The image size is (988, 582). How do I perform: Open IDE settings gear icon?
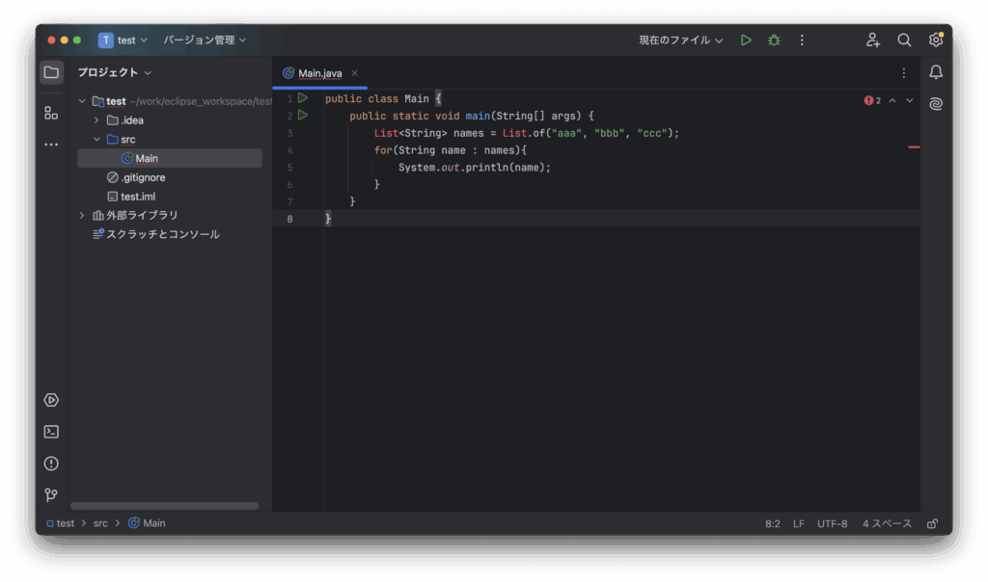(x=935, y=40)
